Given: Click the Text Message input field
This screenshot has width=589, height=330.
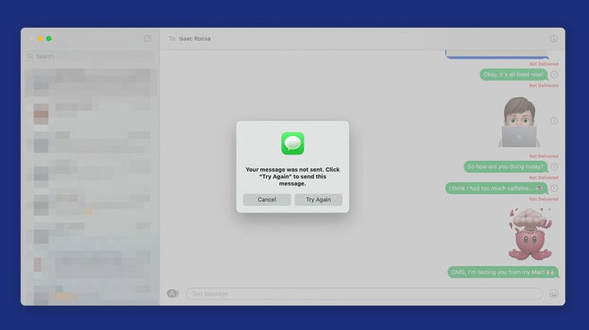Looking at the screenshot, I should tap(364, 294).
